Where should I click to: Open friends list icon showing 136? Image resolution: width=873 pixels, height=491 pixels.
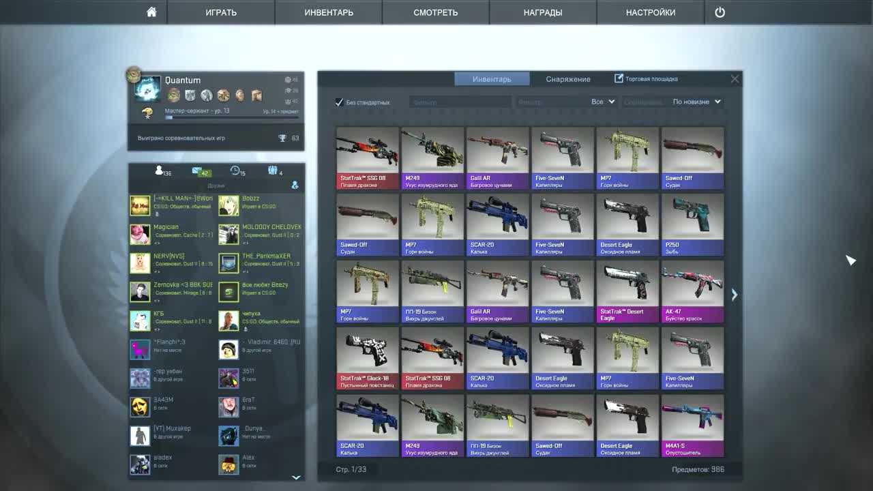click(163, 171)
